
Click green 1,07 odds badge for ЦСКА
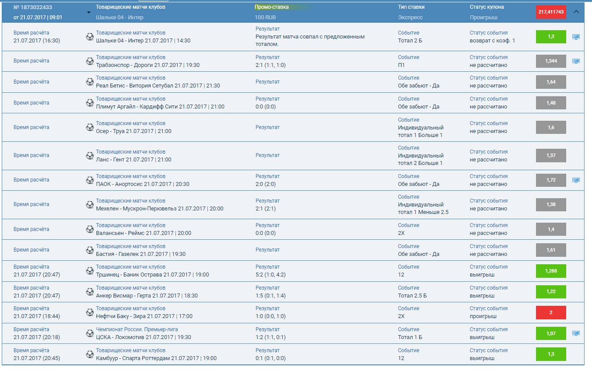[x=551, y=333]
